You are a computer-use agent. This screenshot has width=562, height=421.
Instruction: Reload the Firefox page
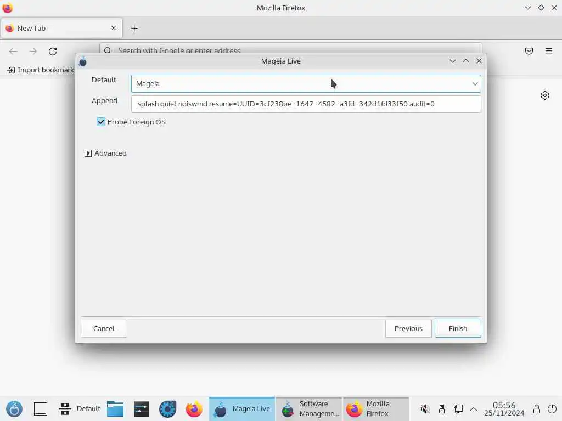pyautogui.click(x=53, y=51)
